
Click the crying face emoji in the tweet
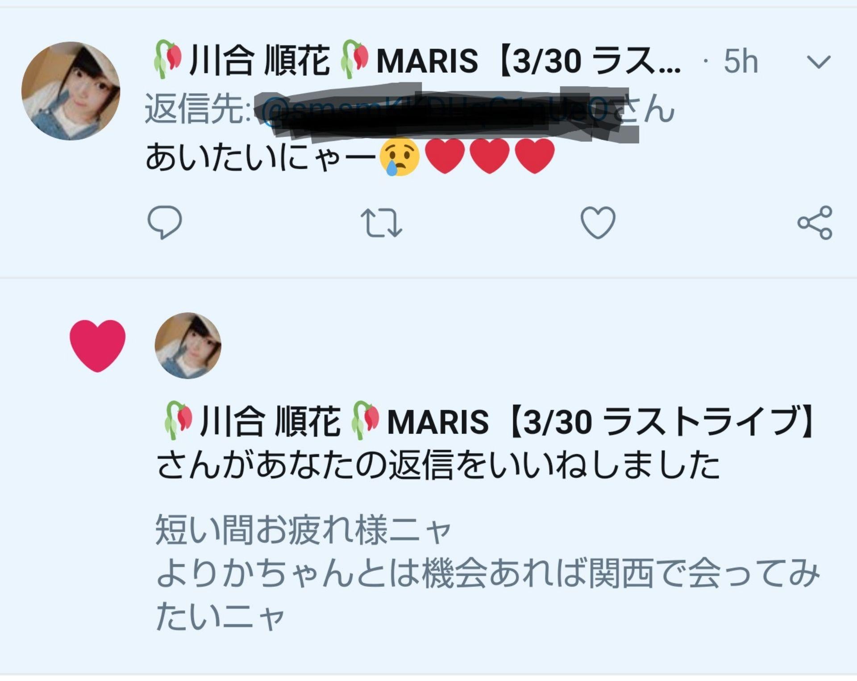(399, 157)
